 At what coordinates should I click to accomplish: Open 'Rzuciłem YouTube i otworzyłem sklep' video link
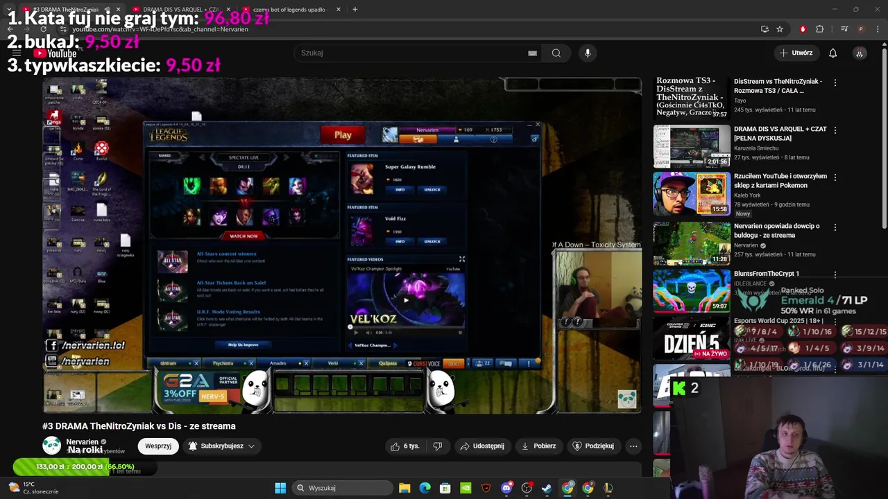(x=780, y=180)
